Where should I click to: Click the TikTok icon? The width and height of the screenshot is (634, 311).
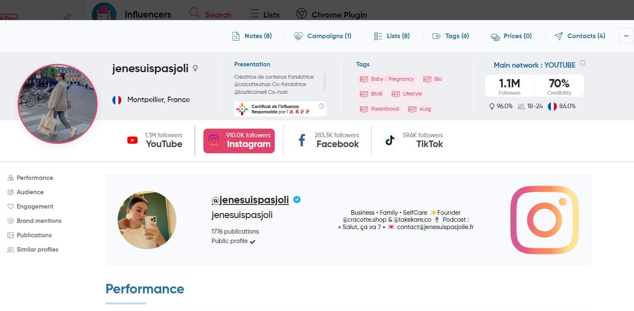point(389,140)
